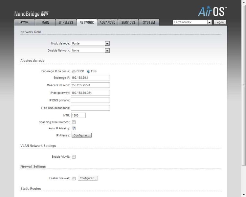Toggle Auto IP Aliasing checkbox

tap(74, 128)
